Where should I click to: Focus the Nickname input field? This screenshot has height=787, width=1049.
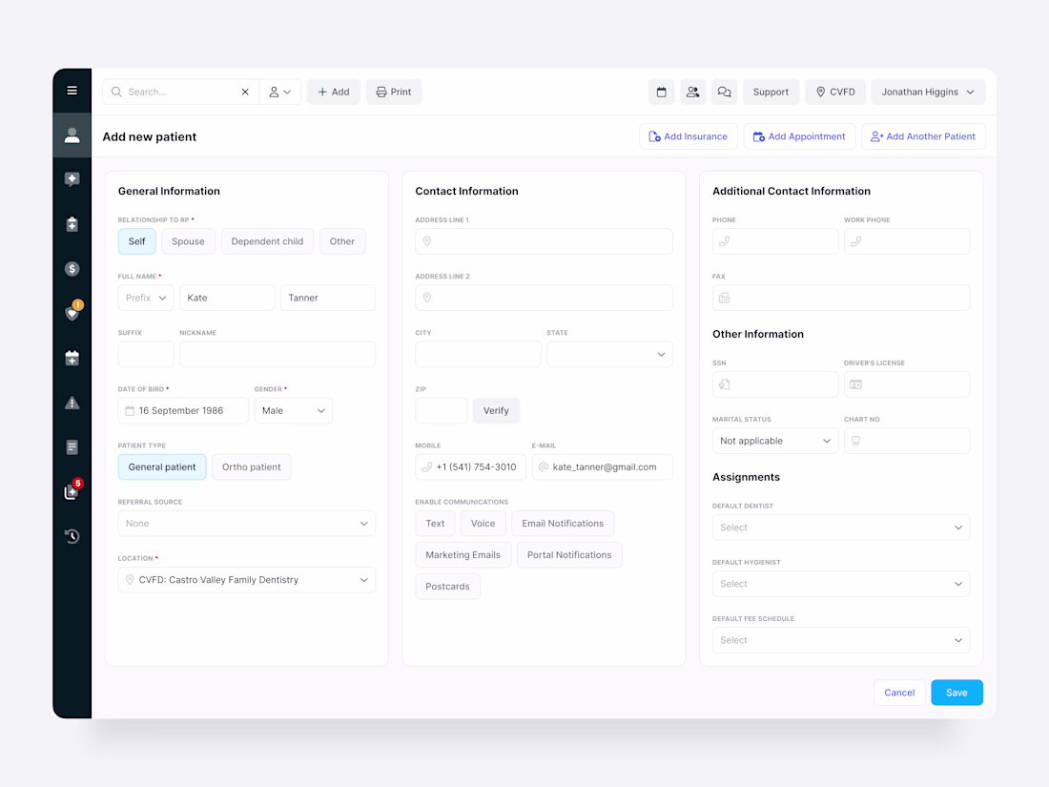[277, 354]
